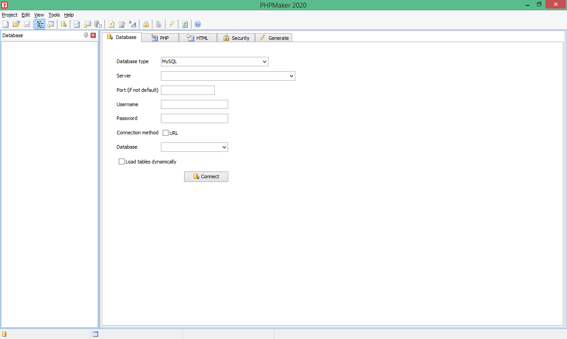567x339 pixels.
Task: Open the Tools menu
Action: point(54,15)
